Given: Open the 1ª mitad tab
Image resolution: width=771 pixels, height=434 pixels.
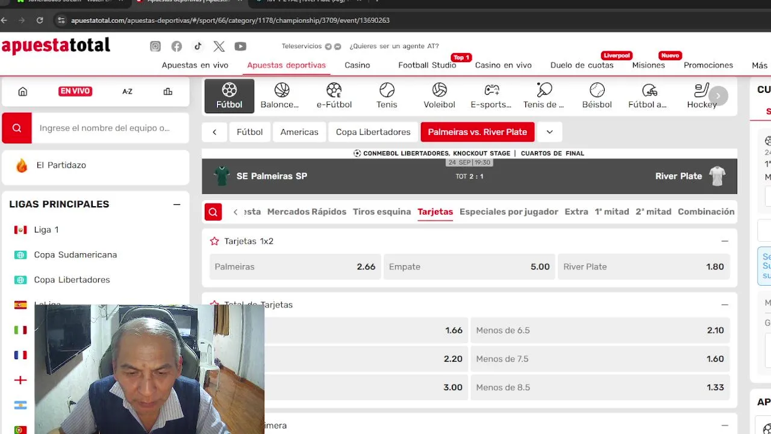Looking at the screenshot, I should (x=612, y=212).
